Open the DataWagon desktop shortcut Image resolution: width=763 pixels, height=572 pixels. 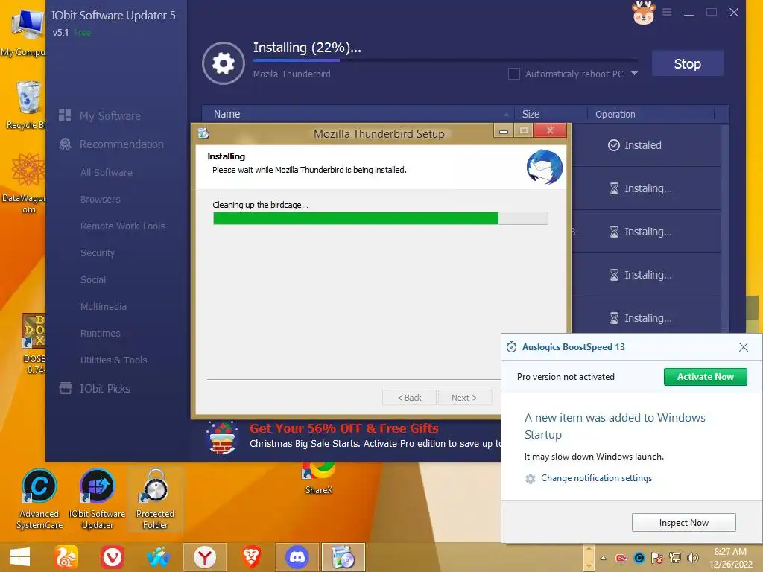tap(25, 183)
